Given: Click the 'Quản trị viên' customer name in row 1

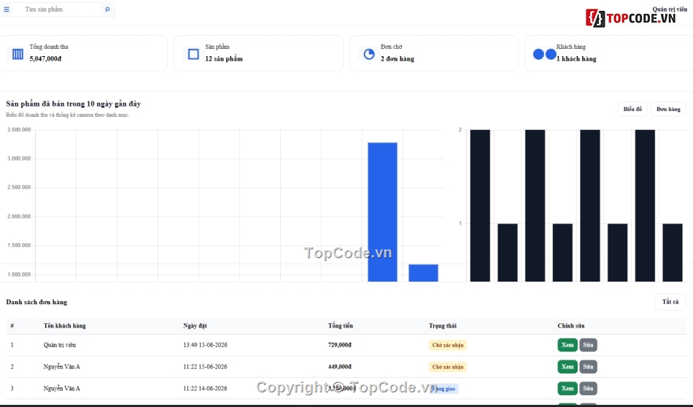Looking at the screenshot, I should 60,345.
